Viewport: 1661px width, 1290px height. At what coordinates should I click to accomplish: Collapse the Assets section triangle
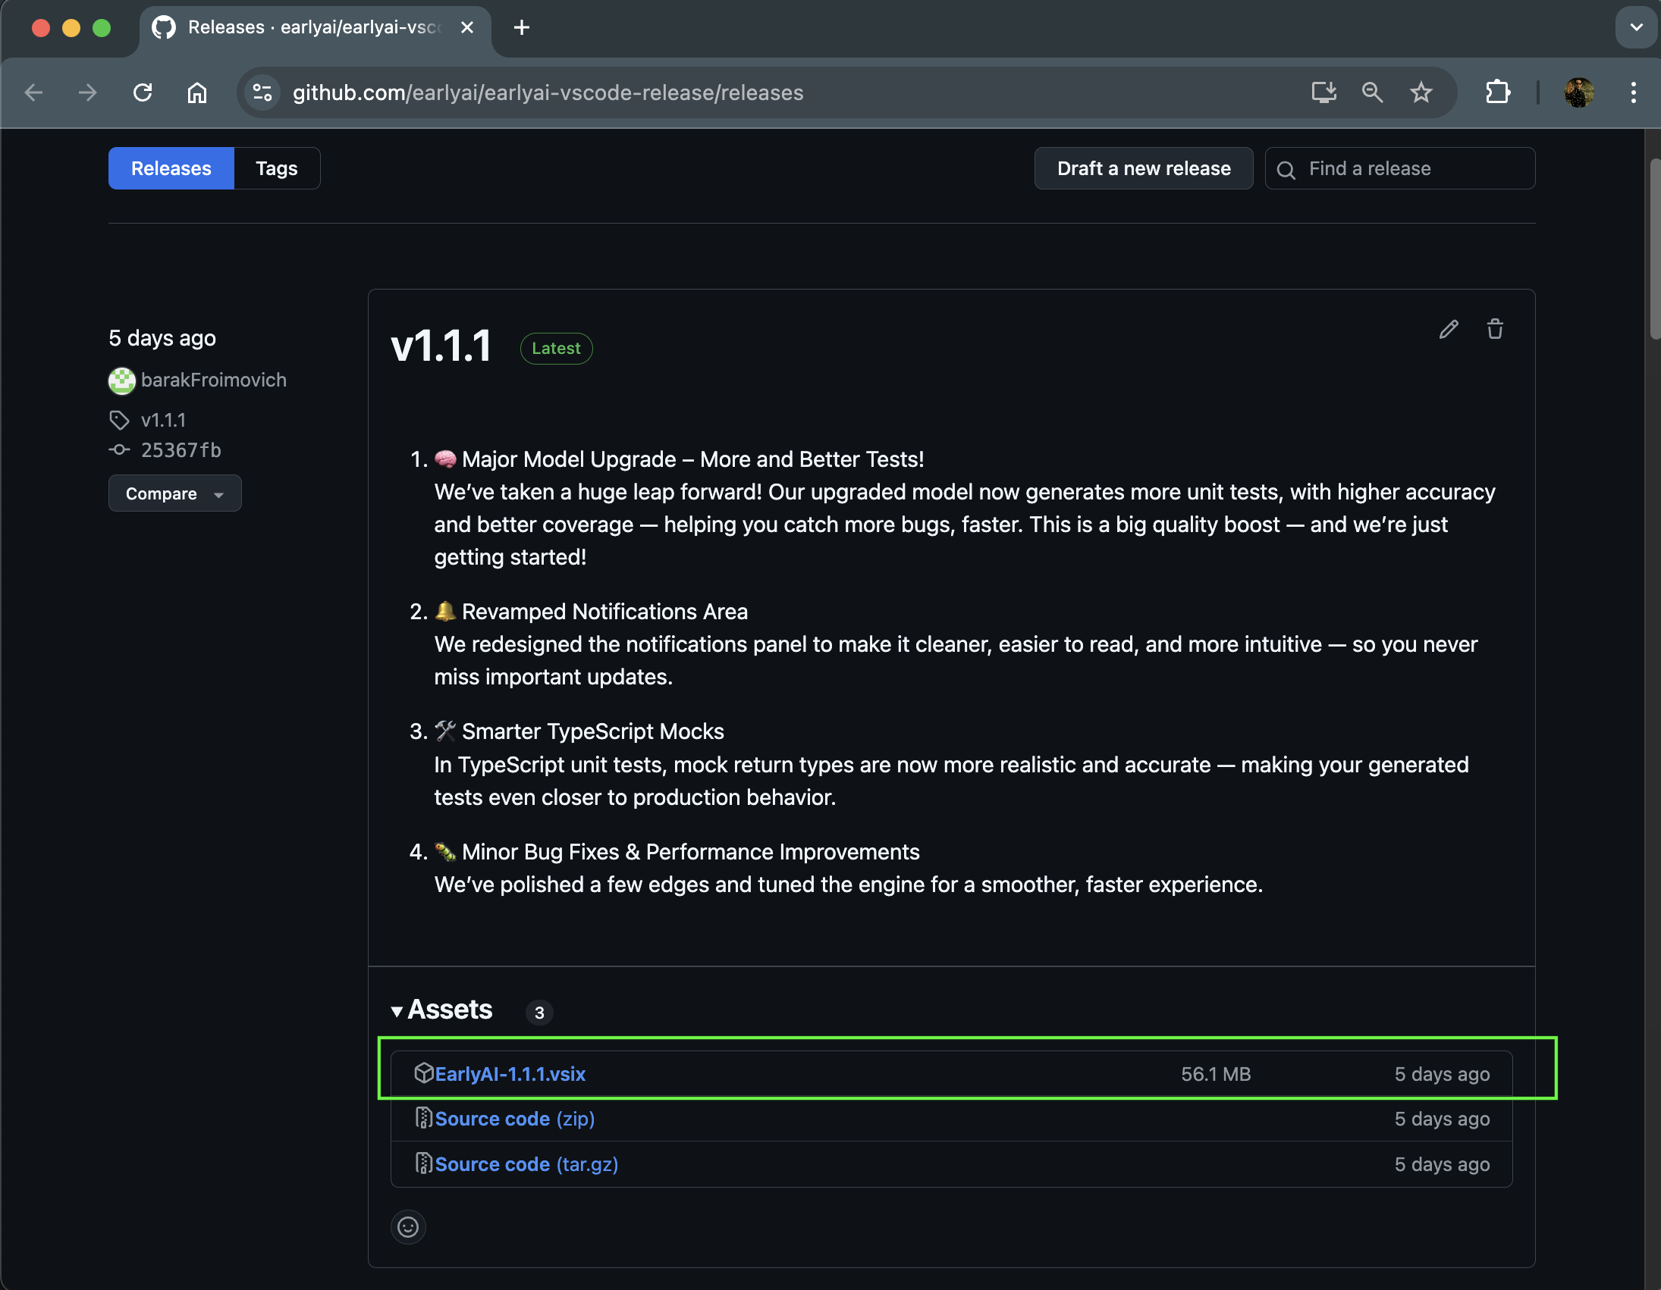click(396, 1011)
